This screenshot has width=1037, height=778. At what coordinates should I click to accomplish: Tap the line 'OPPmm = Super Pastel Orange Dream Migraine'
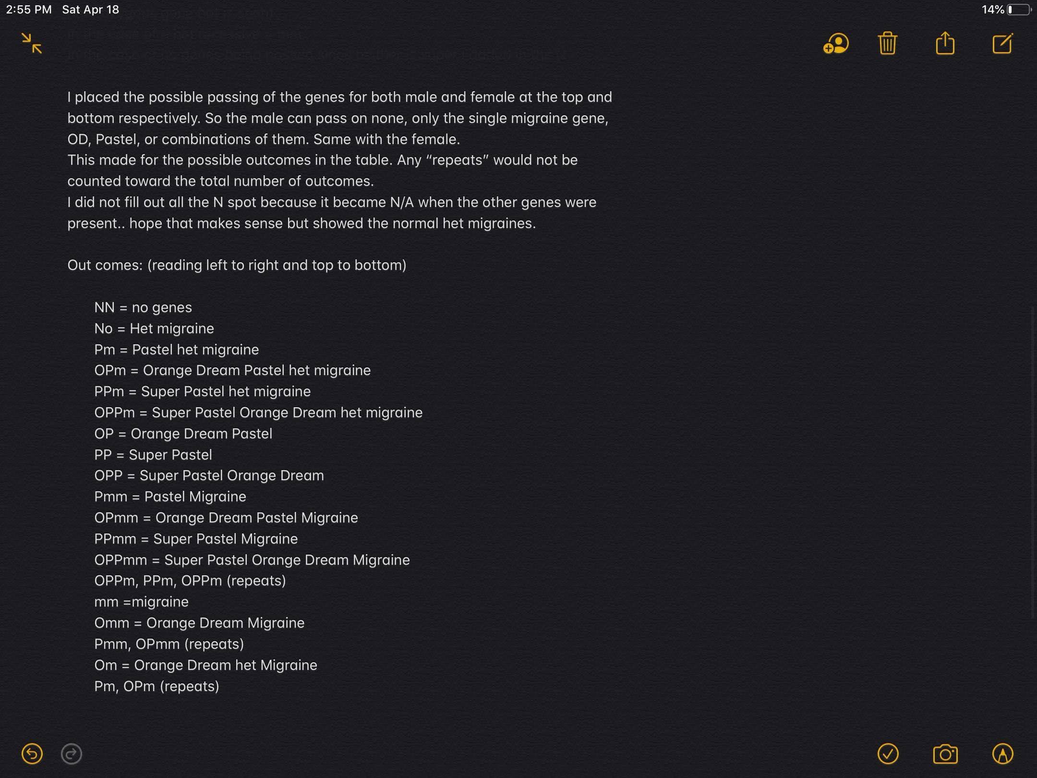pyautogui.click(x=252, y=560)
